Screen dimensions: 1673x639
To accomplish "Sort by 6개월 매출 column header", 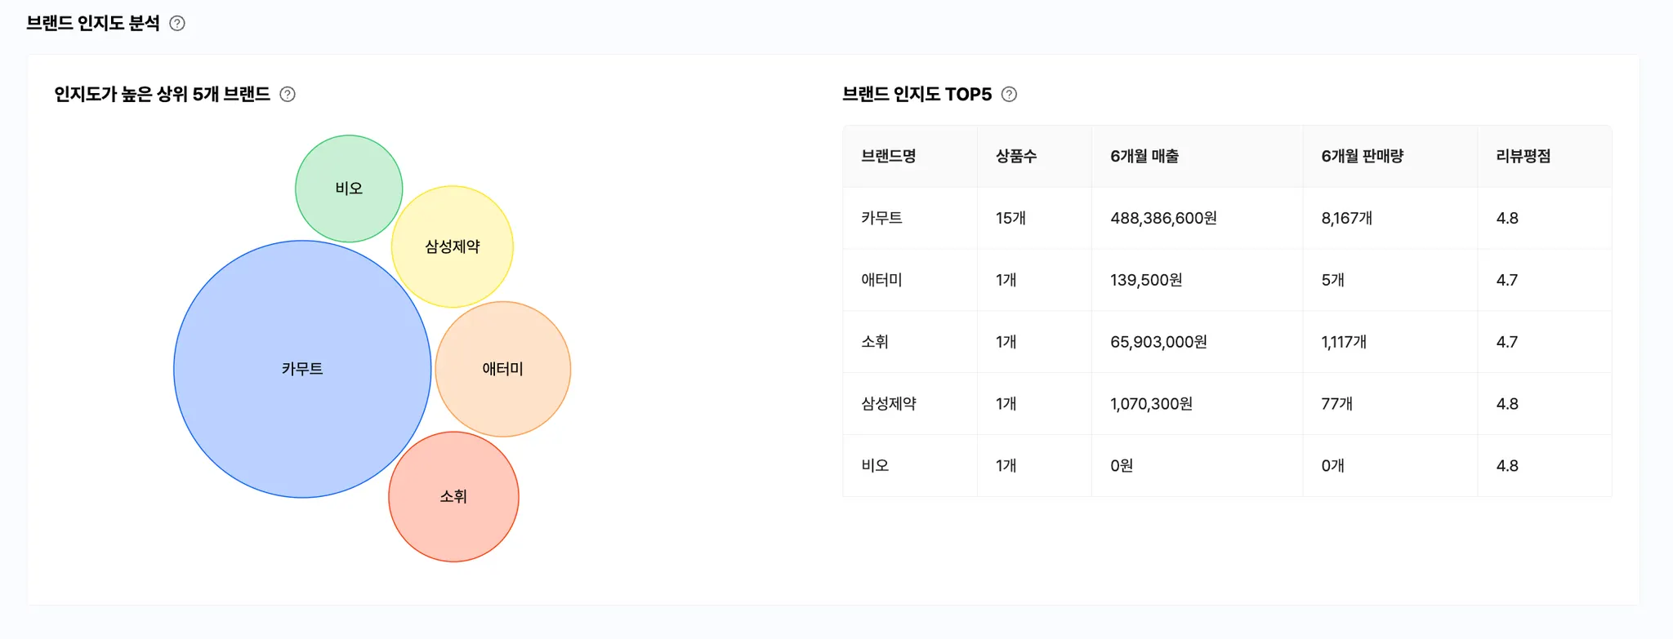I will (x=1144, y=156).
